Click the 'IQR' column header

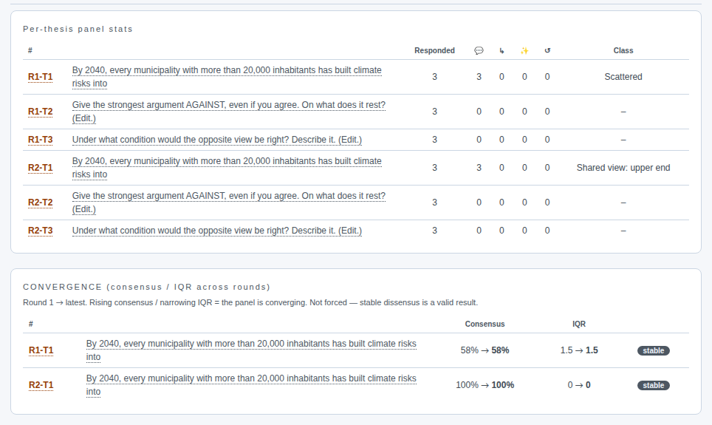(579, 324)
